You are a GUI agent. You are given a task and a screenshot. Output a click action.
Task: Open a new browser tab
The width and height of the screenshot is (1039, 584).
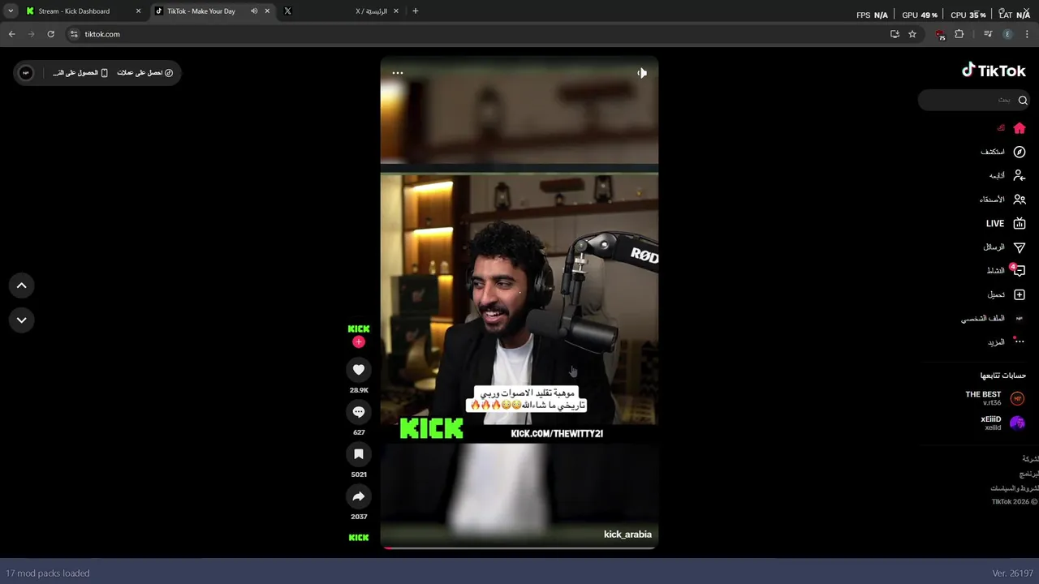tap(416, 11)
